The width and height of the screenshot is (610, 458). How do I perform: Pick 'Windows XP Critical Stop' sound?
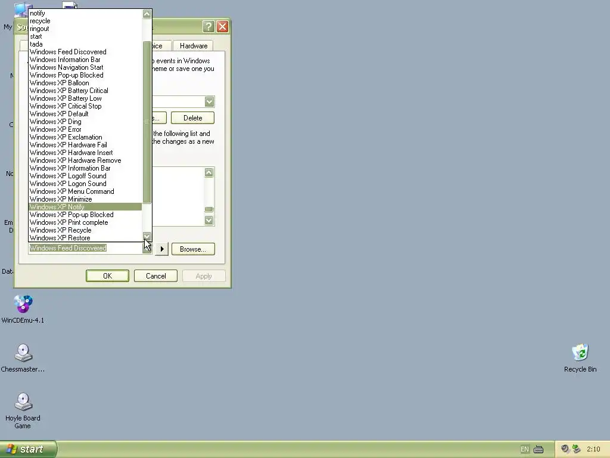tap(86, 106)
